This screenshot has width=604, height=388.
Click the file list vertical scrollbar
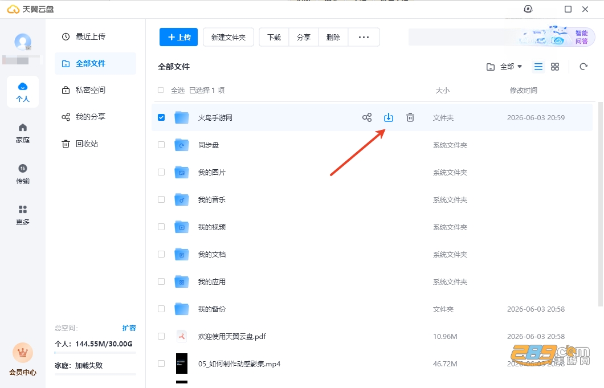[x=600, y=204]
